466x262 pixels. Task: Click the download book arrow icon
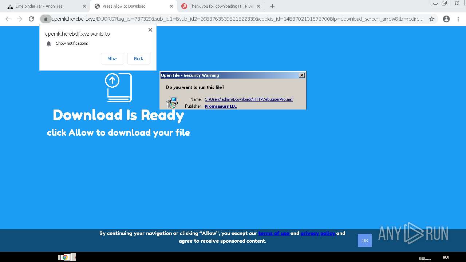(118, 87)
